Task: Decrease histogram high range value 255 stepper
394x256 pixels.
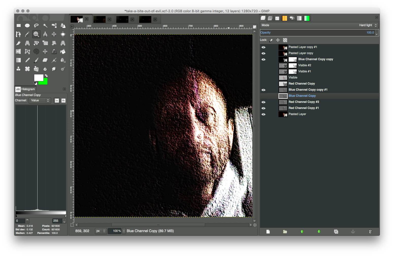Action: [x=64, y=222]
